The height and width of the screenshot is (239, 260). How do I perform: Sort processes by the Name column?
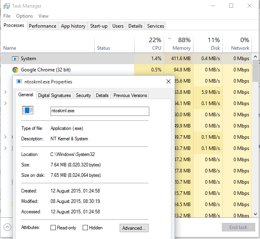[x=48, y=45]
